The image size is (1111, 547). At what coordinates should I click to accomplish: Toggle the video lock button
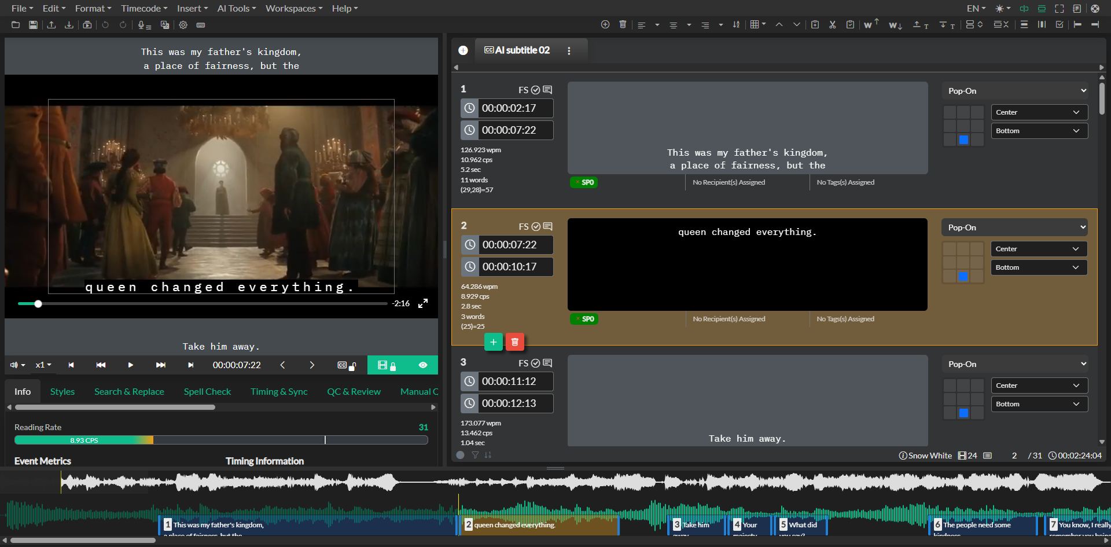pos(387,365)
